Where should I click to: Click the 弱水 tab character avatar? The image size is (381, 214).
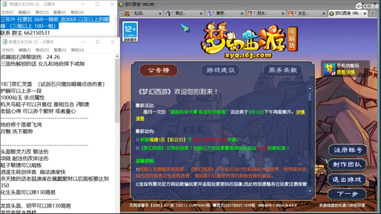(250, 13)
